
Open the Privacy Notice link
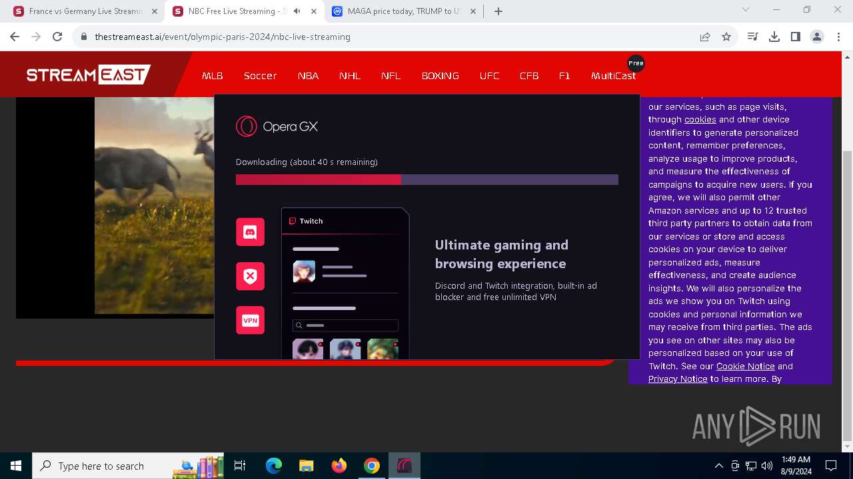(678, 379)
